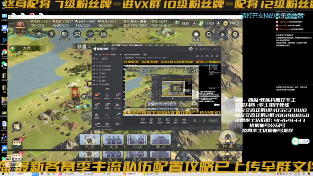Viewport: 313px width, 176px height.
Task: Click the microphone icon in streaming bottom toolbar
Action: 176,120
